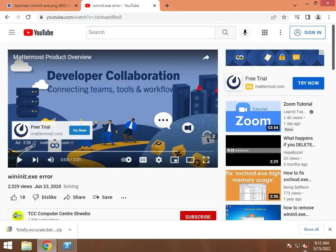This screenshot has width=336, height=252.
Task: Open the Zoom Tutorial thumbnail
Action: [253, 116]
